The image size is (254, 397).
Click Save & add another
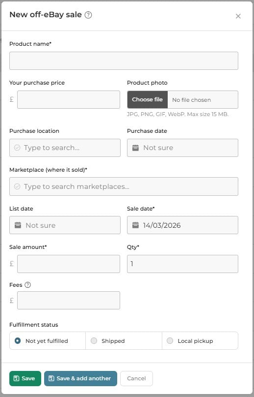coord(80,378)
